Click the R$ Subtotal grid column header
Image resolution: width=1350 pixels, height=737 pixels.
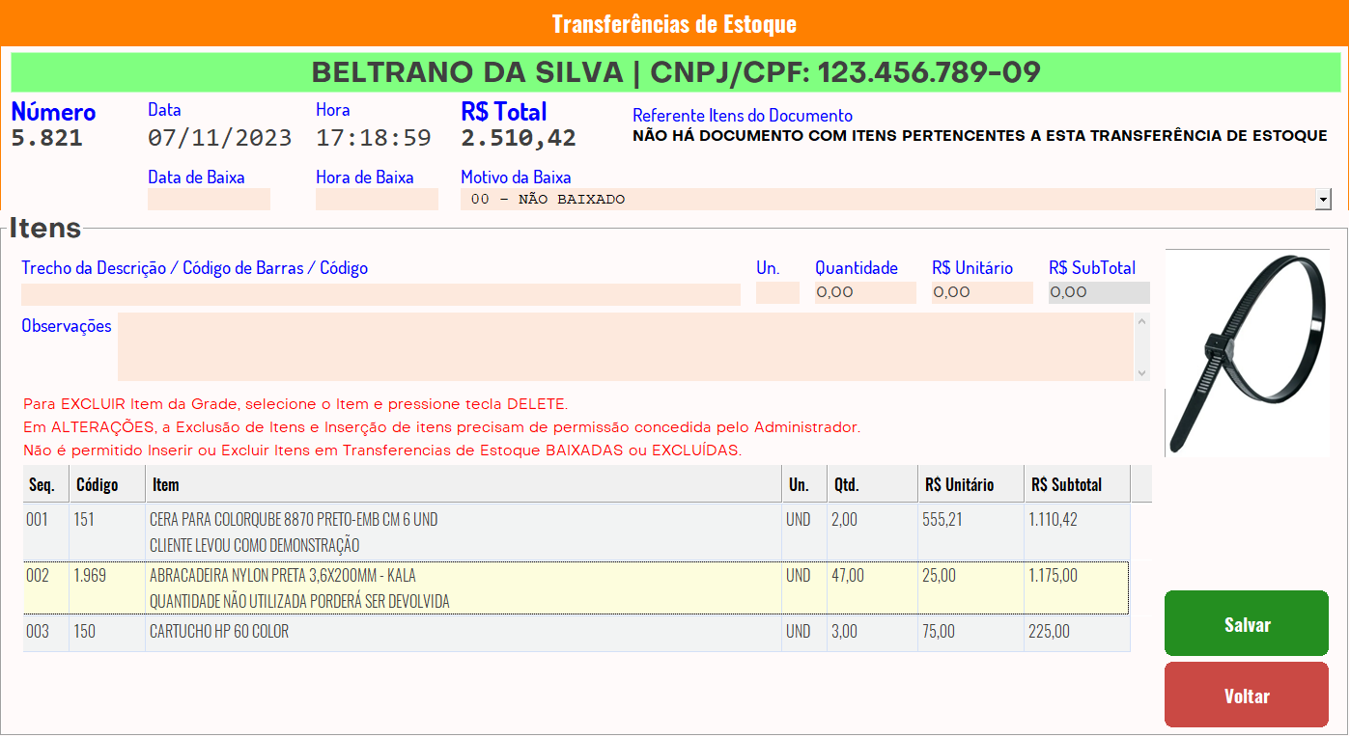(x=1077, y=484)
